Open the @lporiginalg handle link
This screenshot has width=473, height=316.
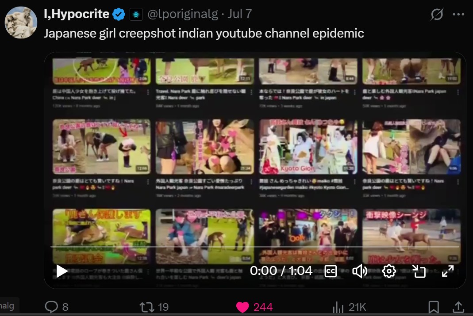[182, 14]
